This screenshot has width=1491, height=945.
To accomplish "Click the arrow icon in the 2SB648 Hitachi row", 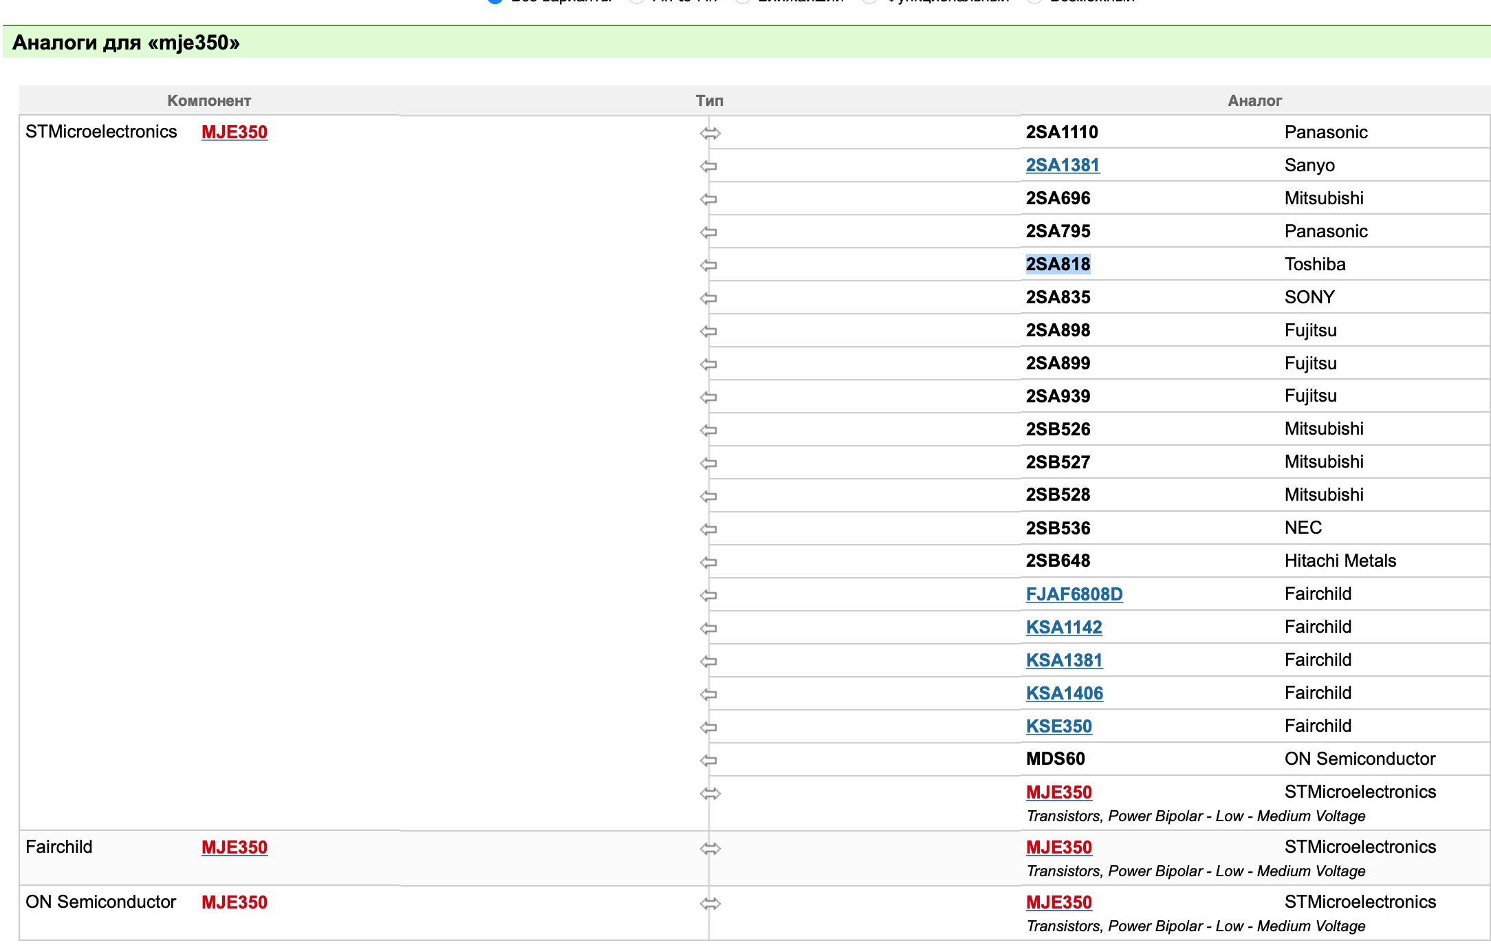I will 708,562.
